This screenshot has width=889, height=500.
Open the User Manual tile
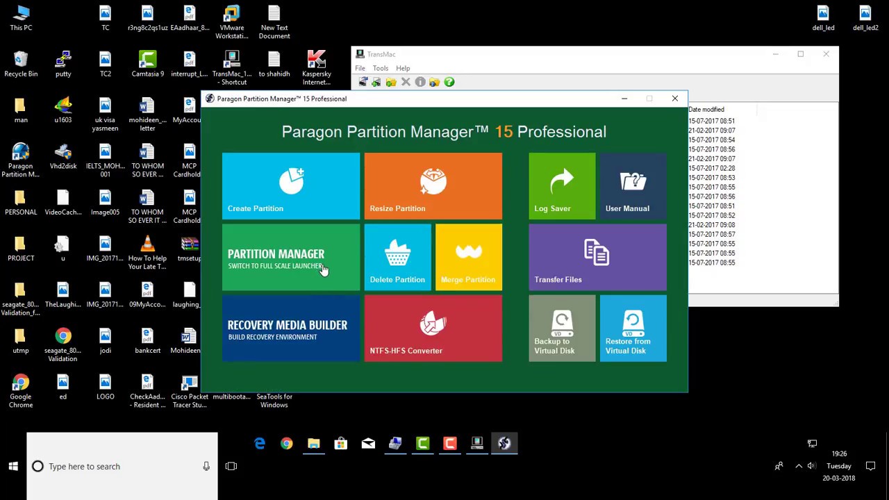pyautogui.click(x=633, y=186)
